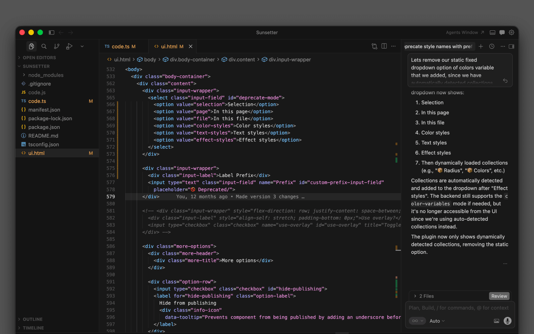Open settings gear in title bar
The width and height of the screenshot is (534, 334).
point(512,32)
